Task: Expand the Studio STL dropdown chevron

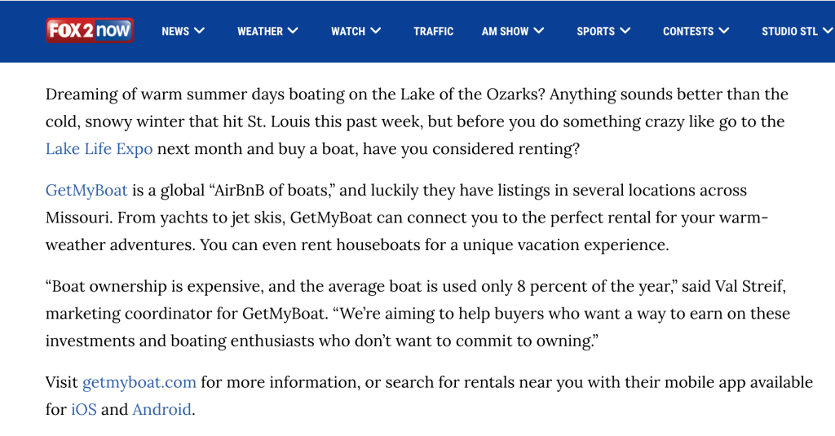Action: click(x=827, y=31)
